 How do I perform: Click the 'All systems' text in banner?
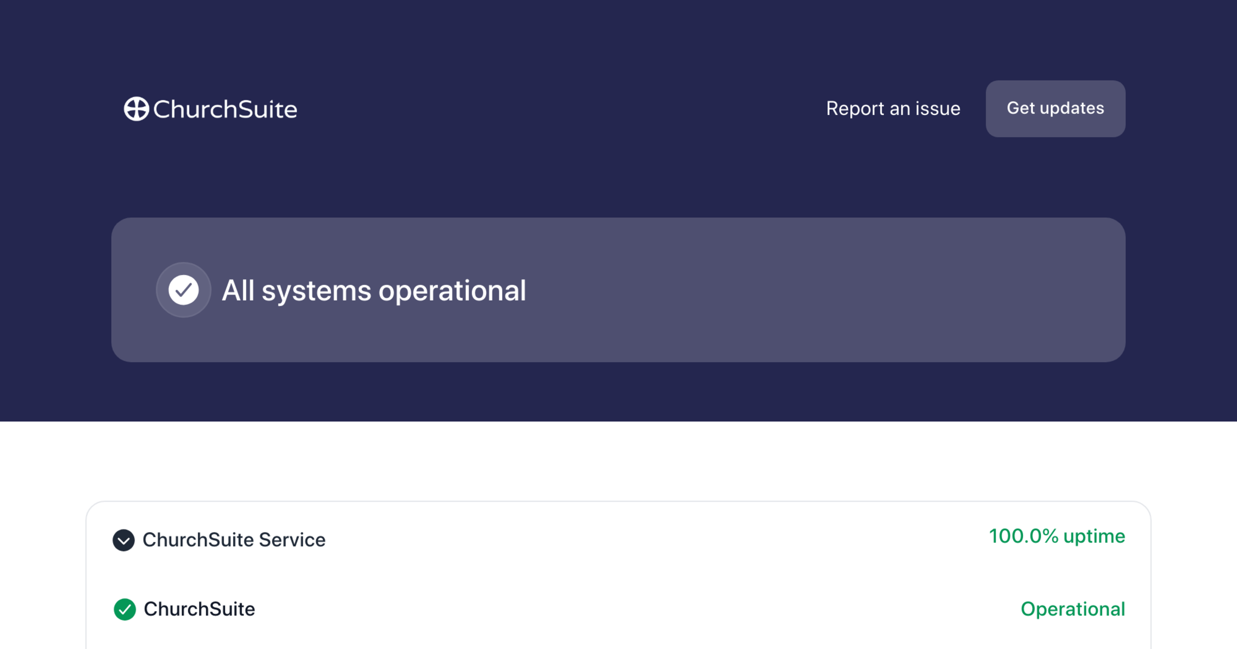tap(296, 291)
